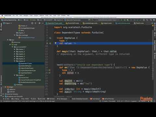156x117 pixels.
Task: Collapse the chapter_6 folder
Action: [15, 61]
